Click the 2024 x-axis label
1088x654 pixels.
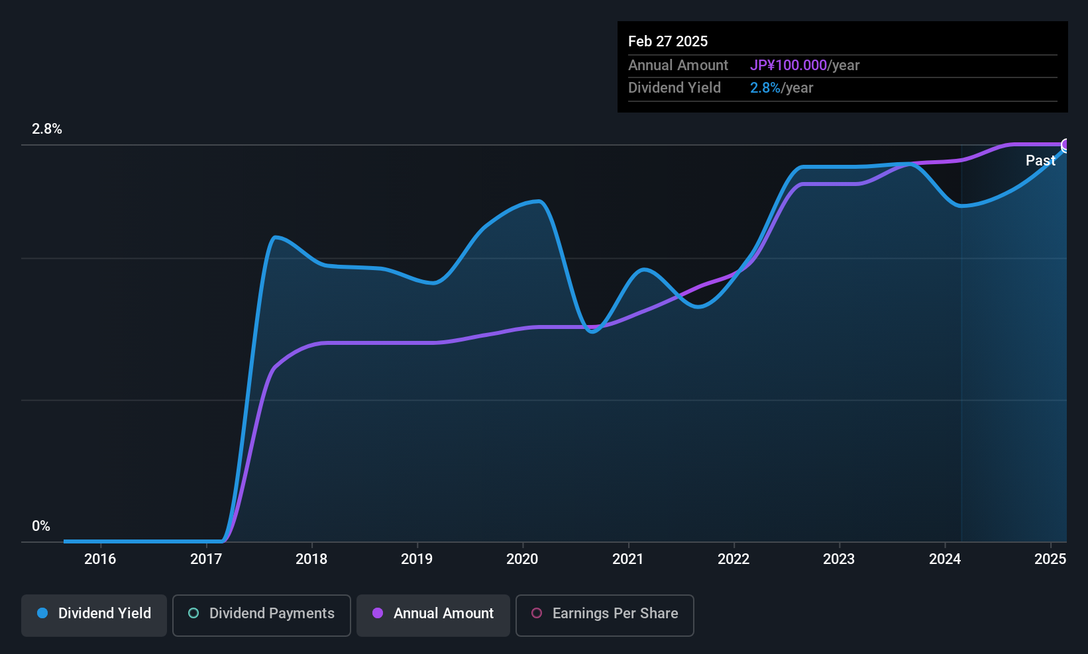945,559
